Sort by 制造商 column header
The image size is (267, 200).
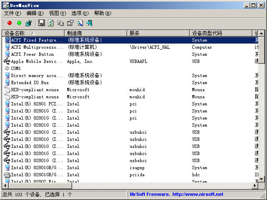click(96, 33)
